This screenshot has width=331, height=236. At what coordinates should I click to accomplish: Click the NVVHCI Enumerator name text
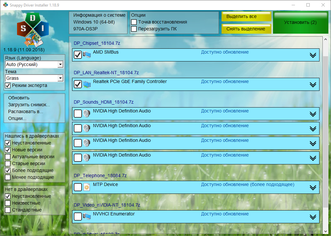(114, 214)
